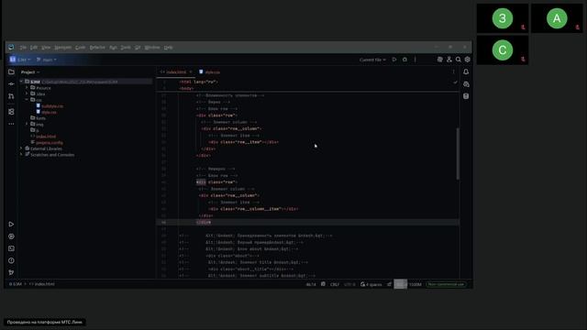The height and width of the screenshot is (330, 587).
Task: Open the Refactor menu
Action: tap(97, 48)
